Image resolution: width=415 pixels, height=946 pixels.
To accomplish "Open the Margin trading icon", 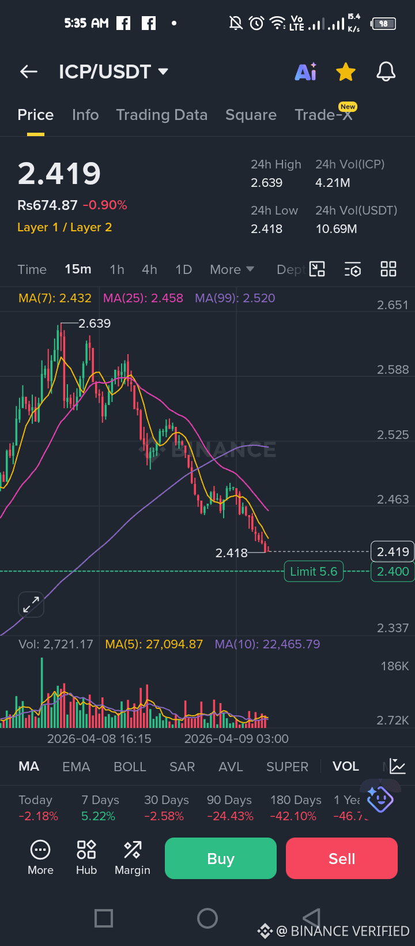I will coord(133,858).
